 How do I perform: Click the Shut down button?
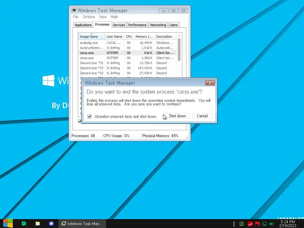[177, 116]
